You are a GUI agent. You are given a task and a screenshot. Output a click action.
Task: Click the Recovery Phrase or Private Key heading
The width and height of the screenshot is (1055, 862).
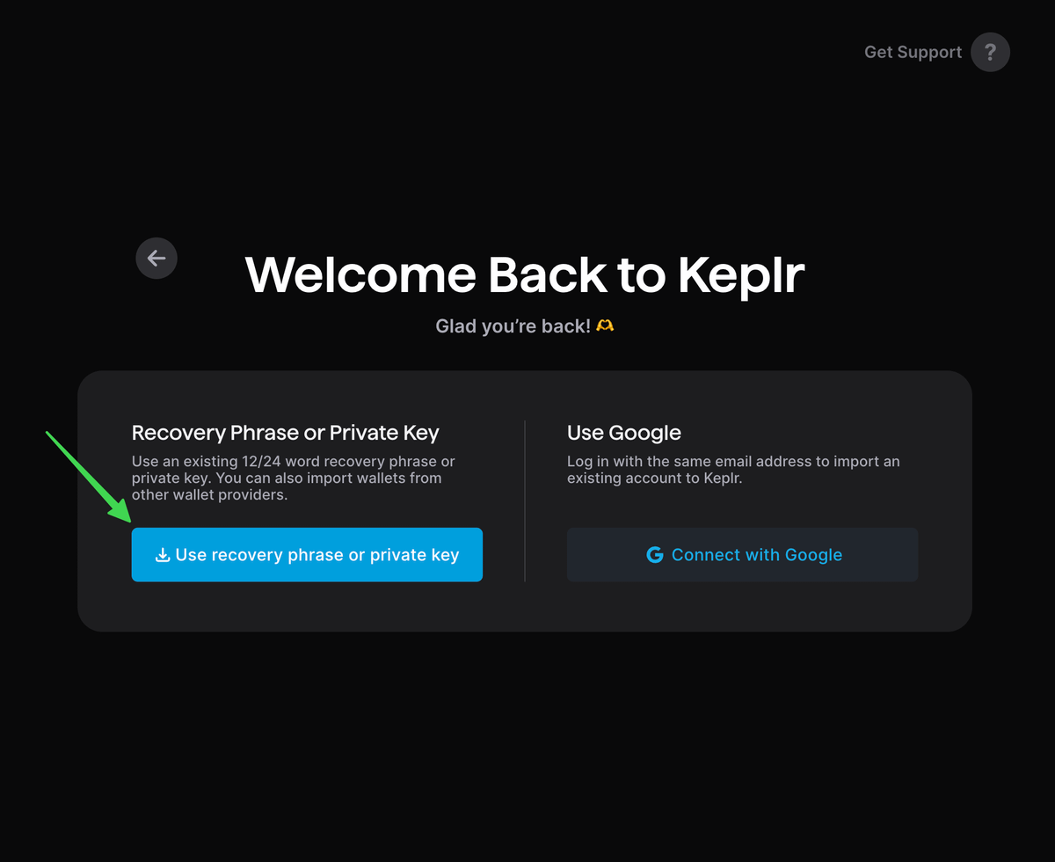[x=285, y=433]
